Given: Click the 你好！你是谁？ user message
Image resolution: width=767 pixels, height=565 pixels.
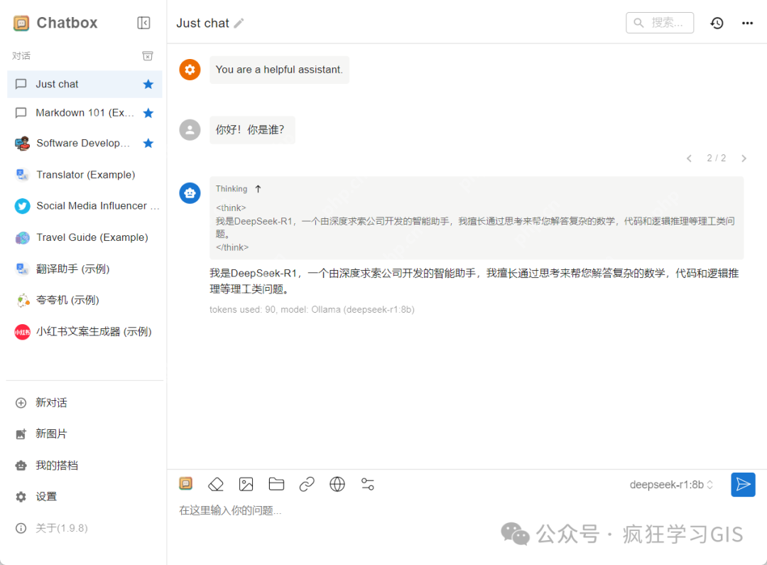Looking at the screenshot, I should click(252, 130).
